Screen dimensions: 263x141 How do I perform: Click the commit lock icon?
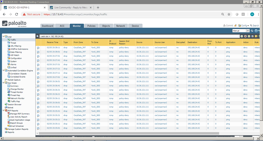point(235,26)
